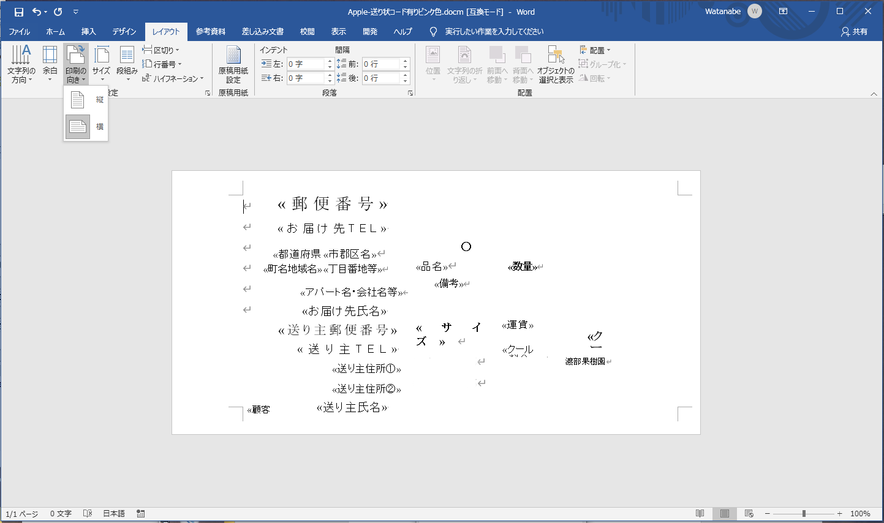Screen dimensions: 884x523
Task: Open the 段組み (columns) menu
Action: point(127,64)
